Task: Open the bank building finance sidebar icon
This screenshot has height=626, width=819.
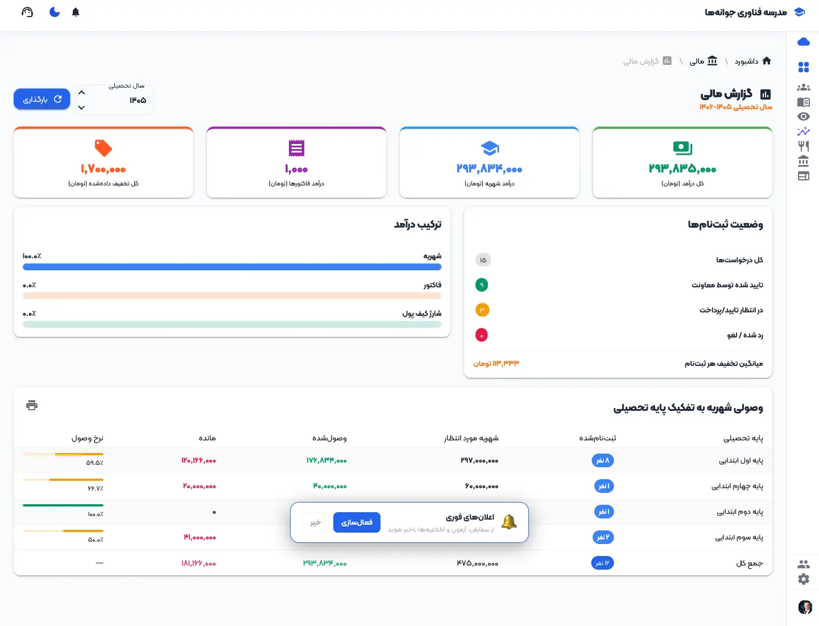Action: tap(804, 161)
